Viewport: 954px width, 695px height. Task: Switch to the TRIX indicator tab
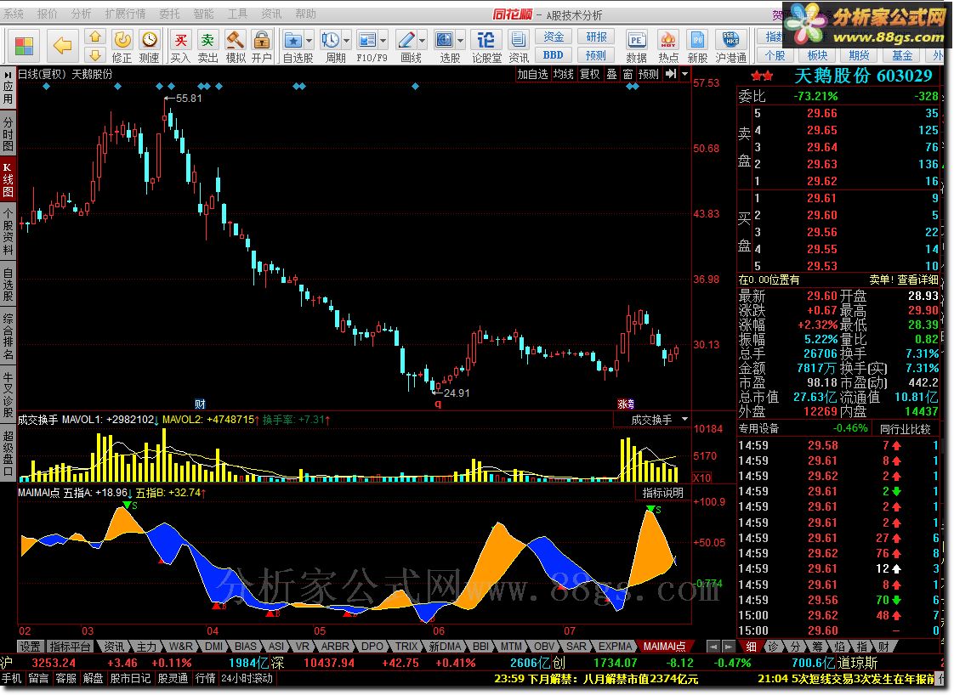(x=406, y=647)
